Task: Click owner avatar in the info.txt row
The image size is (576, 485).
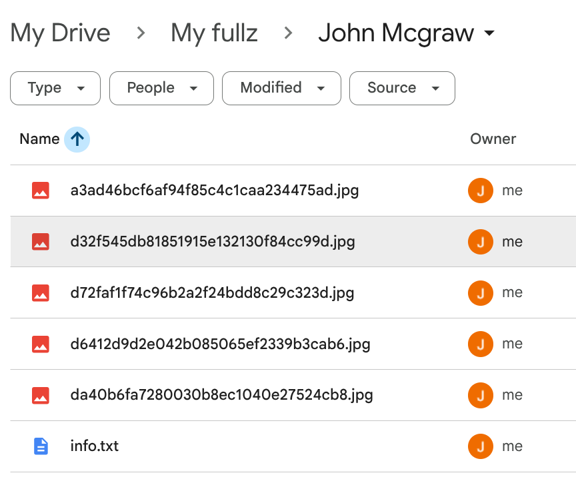Action: (x=481, y=446)
